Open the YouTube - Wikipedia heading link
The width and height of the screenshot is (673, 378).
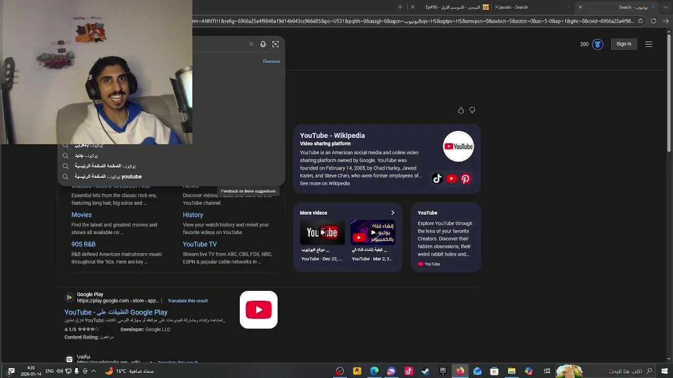point(332,135)
